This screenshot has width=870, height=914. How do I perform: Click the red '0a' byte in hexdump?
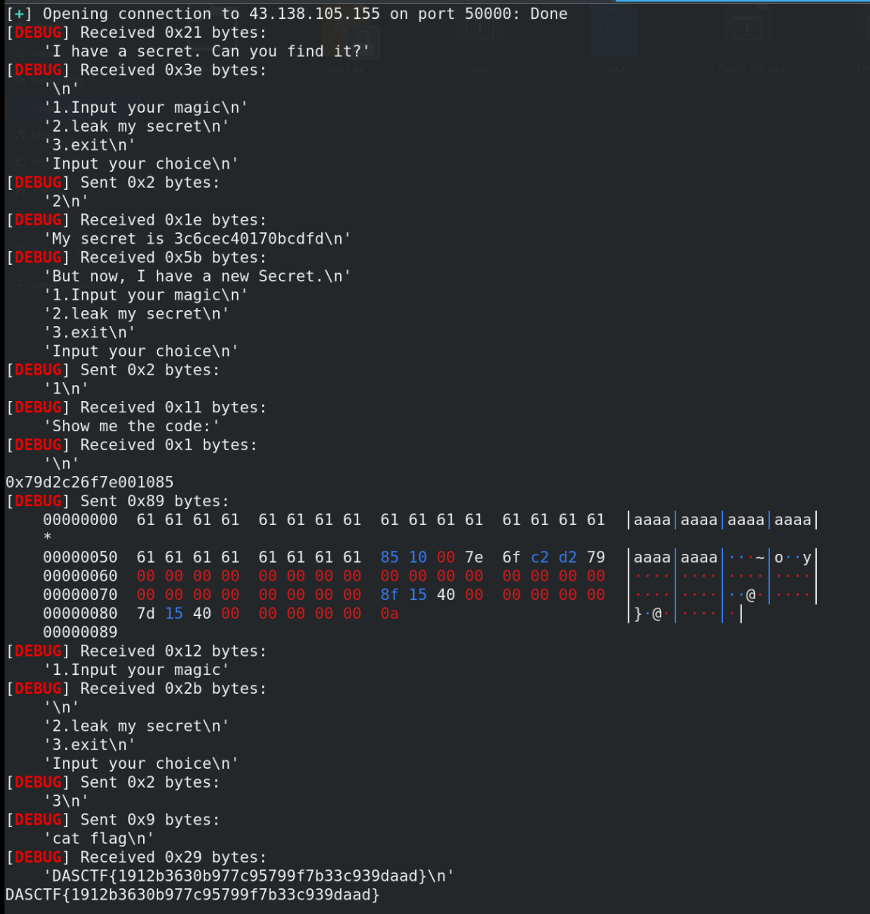389,613
